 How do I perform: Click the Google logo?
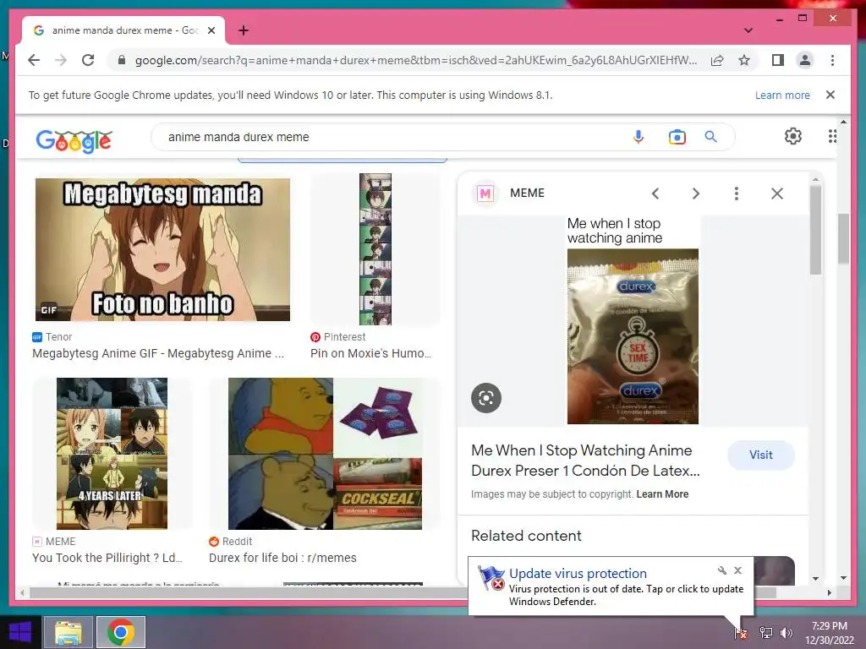coord(74,141)
